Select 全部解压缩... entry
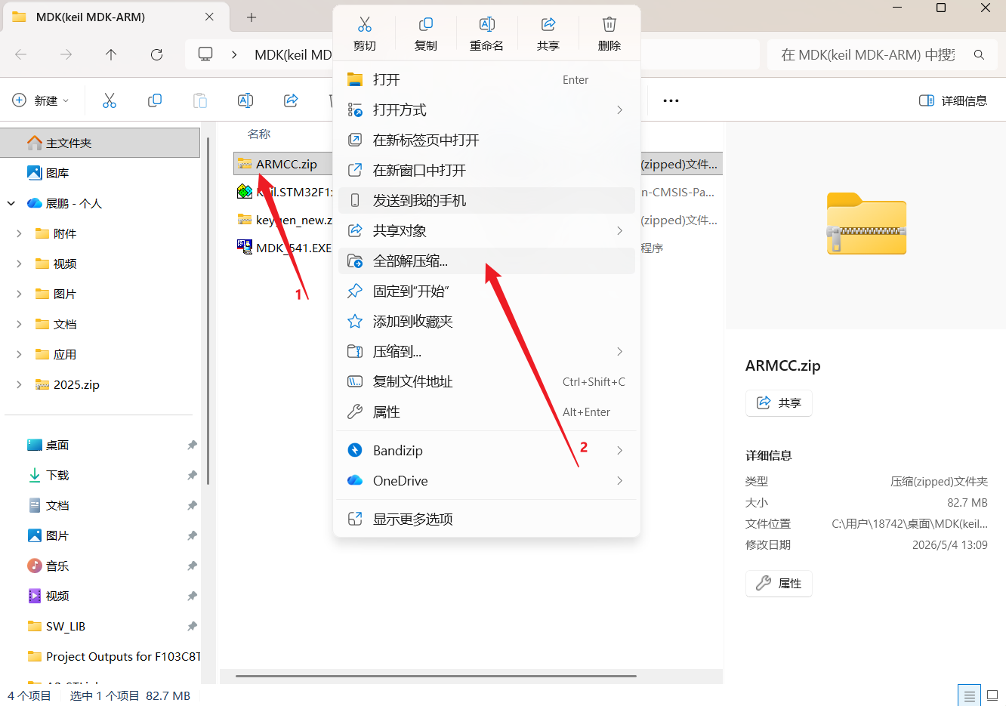Image resolution: width=1006 pixels, height=706 pixels. [486, 261]
